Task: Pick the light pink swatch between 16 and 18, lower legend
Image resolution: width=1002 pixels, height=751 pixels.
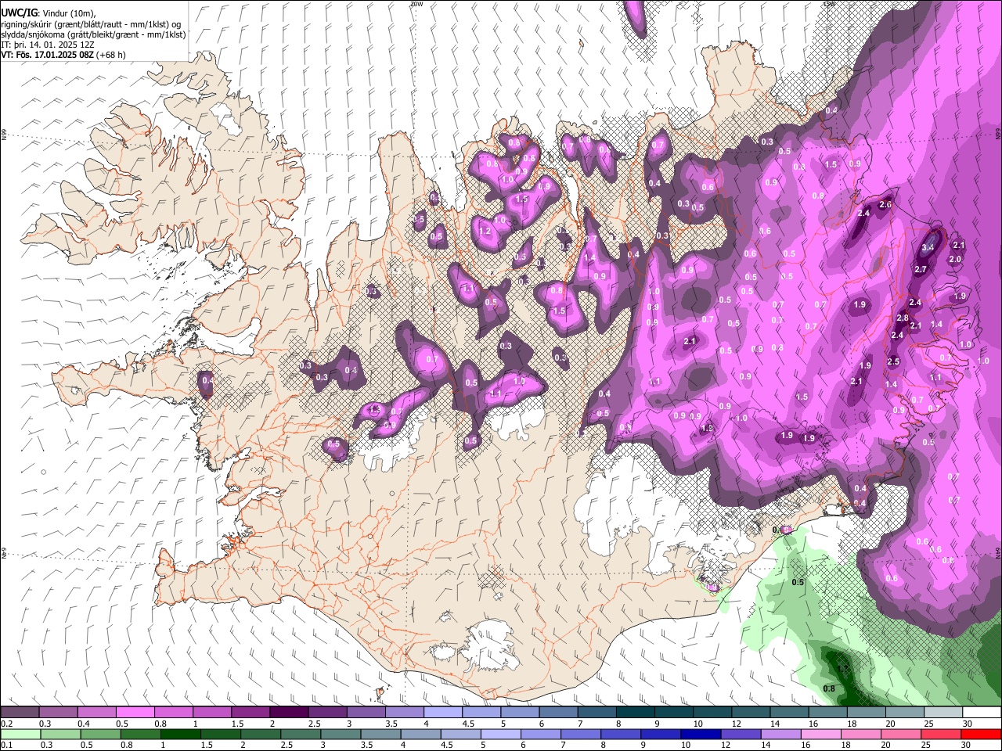Action: coord(819,734)
